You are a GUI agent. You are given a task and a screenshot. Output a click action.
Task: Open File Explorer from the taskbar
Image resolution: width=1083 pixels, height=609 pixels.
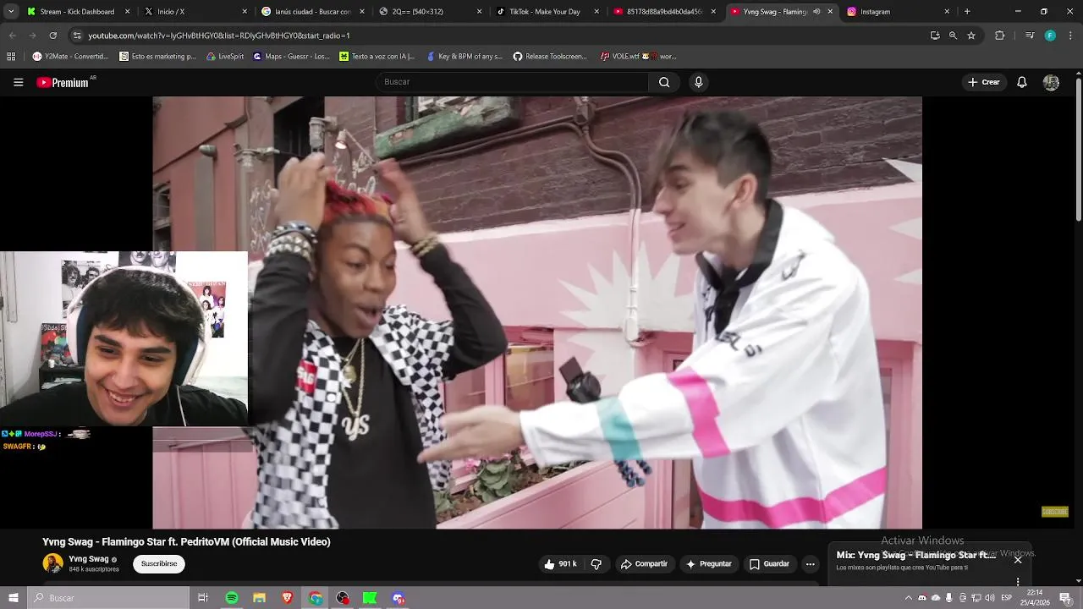coord(259,598)
